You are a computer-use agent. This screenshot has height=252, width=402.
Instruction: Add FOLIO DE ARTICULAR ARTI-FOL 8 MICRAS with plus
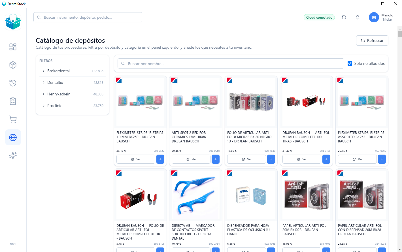coord(271,159)
